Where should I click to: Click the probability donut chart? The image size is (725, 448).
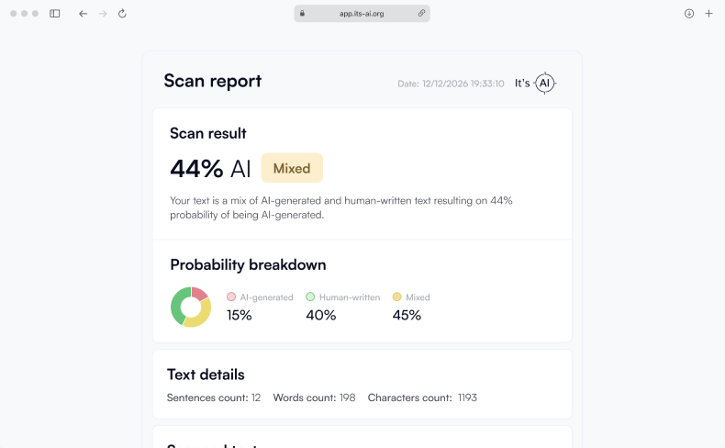191,307
